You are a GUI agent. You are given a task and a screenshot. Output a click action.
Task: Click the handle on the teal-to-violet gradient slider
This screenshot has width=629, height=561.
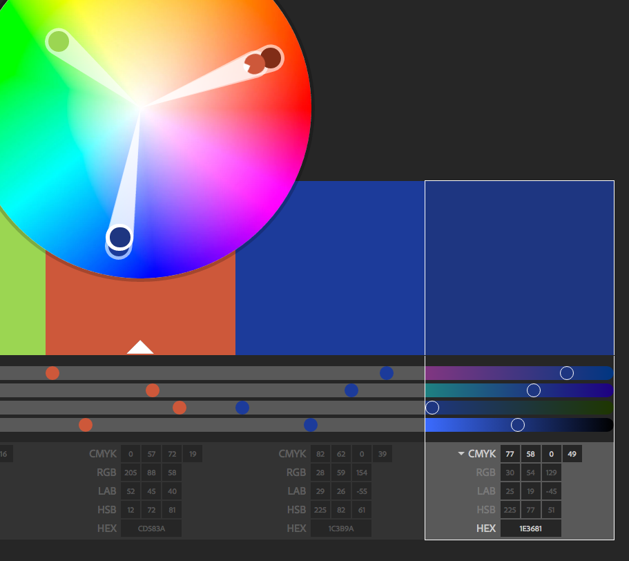534,390
